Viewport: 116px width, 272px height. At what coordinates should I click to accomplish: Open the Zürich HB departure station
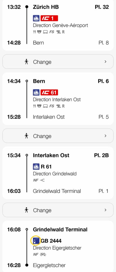(x=46, y=7)
